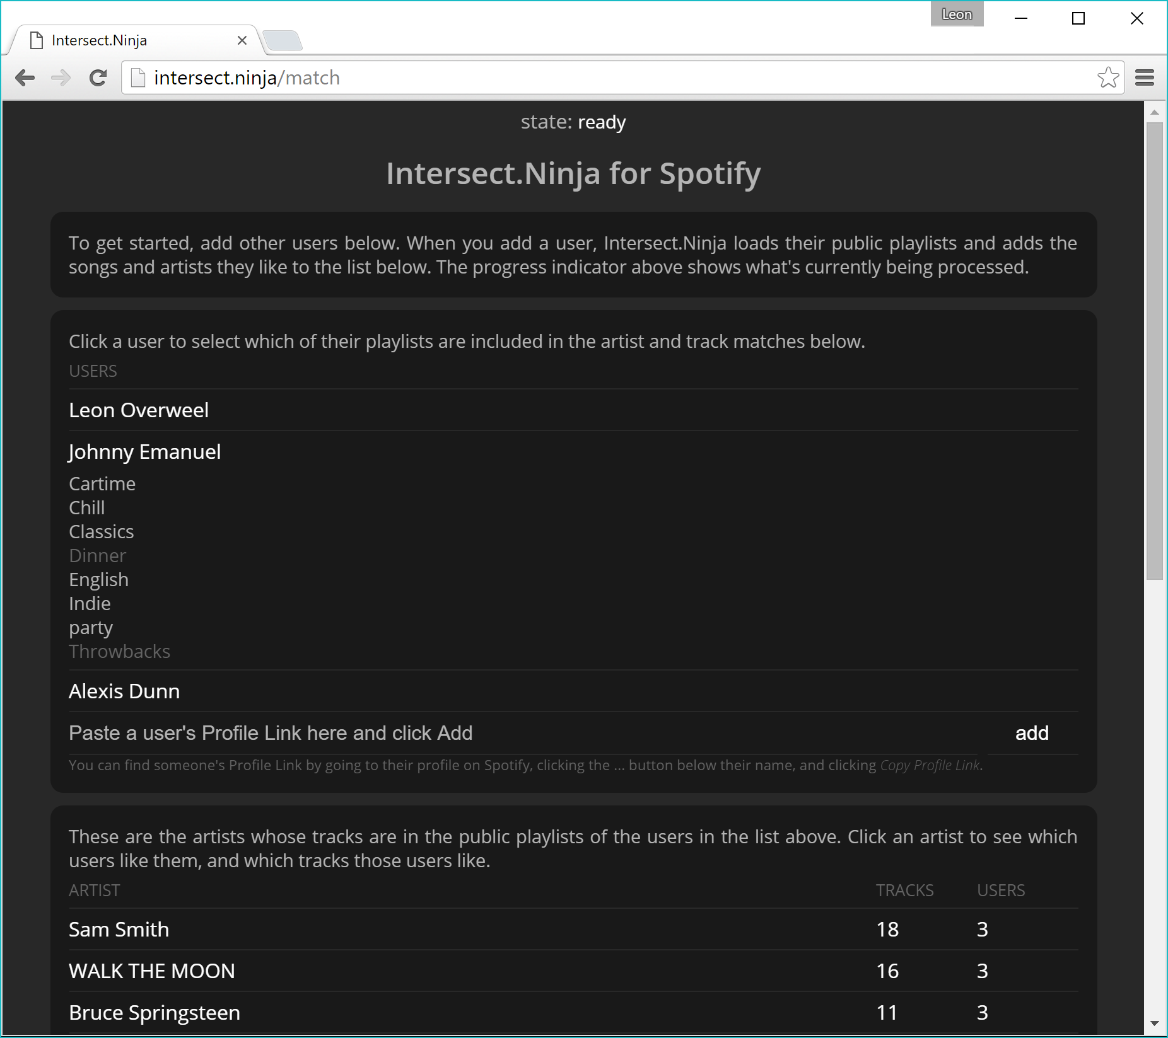Click Bruce Springsteen's track count 11
This screenshot has height=1038, width=1168.
coord(887,1013)
